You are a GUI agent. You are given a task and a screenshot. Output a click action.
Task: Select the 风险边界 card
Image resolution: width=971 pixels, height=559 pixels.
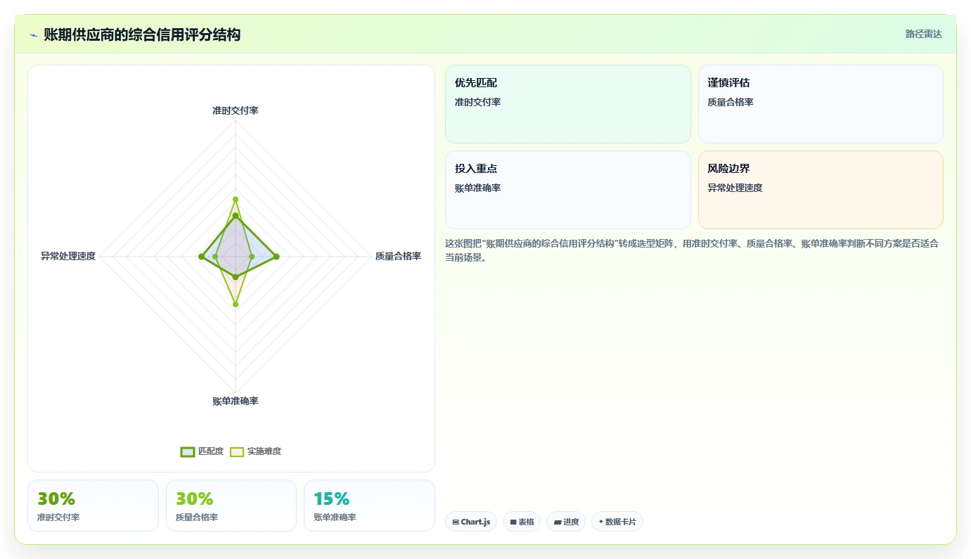[x=821, y=190]
